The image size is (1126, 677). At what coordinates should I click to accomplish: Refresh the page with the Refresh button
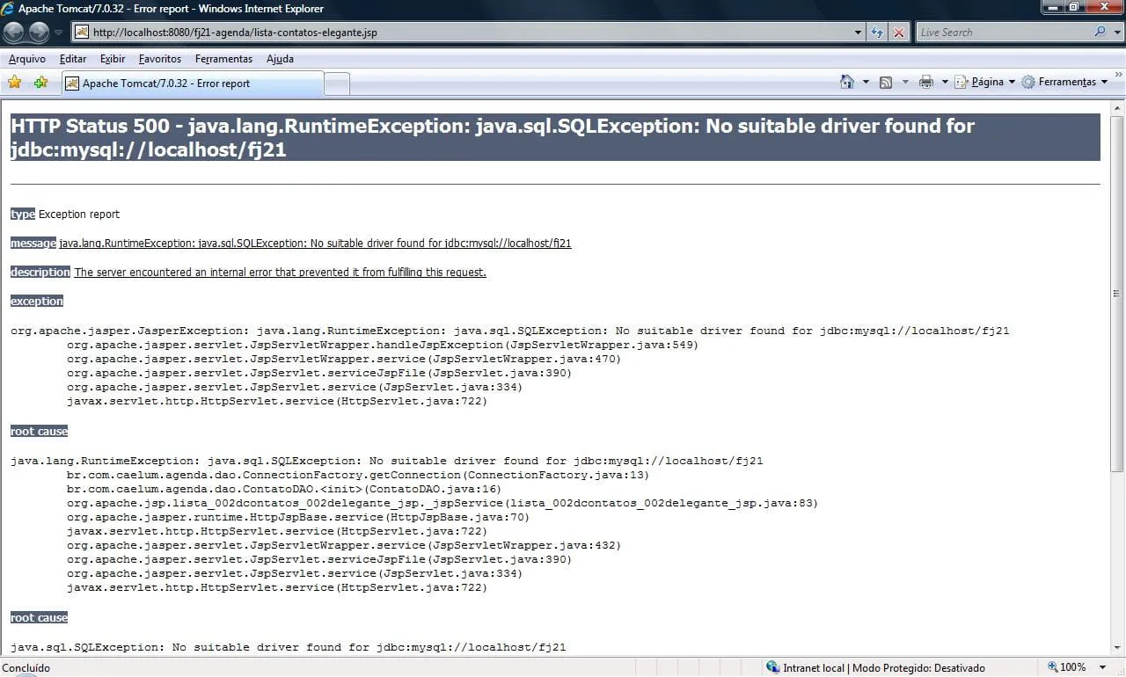click(877, 33)
